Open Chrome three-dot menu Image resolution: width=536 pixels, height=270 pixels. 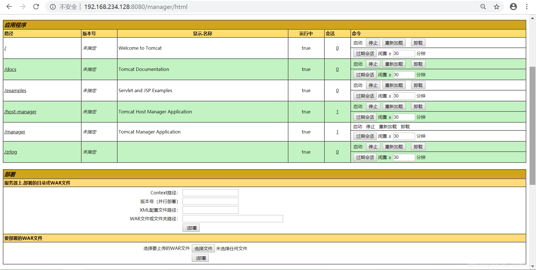click(527, 7)
